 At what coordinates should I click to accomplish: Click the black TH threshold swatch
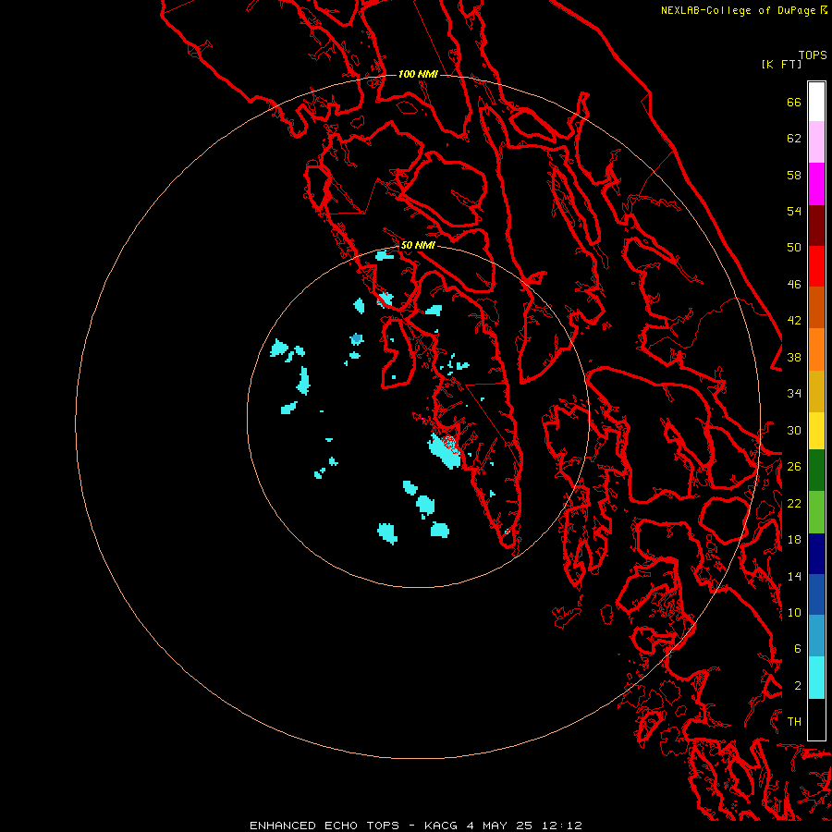click(816, 719)
